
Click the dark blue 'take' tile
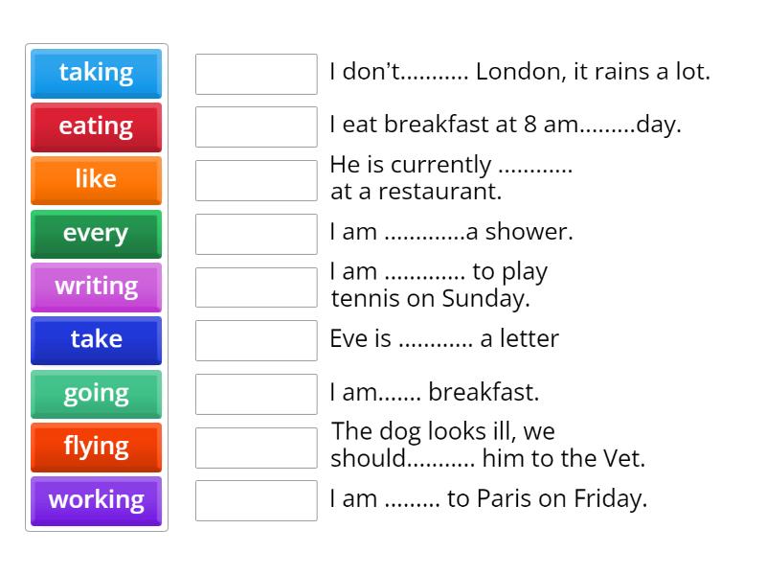pyautogui.click(x=96, y=339)
